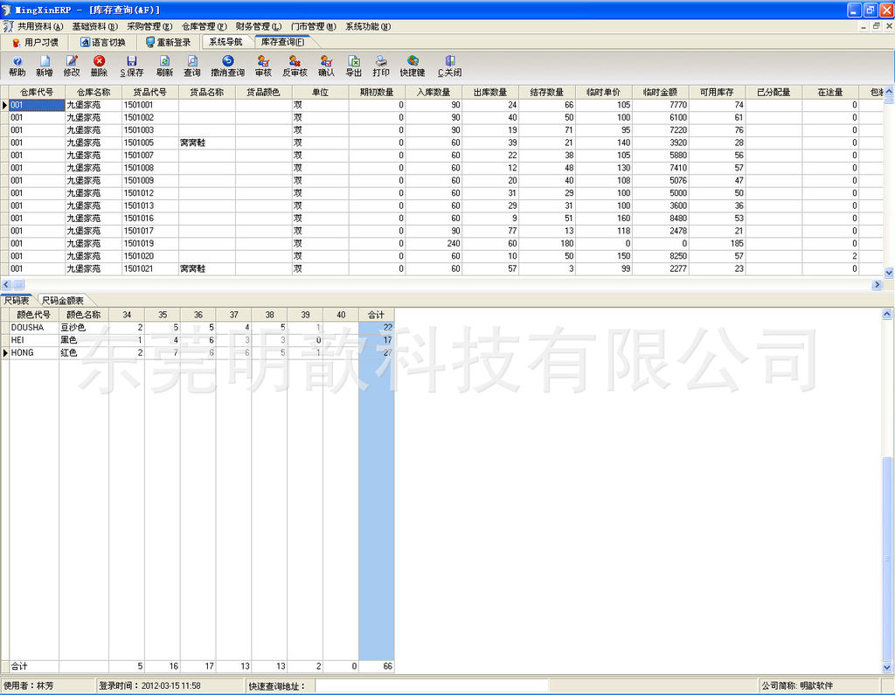The height and width of the screenshot is (695, 895).
Task: Click the HEI color code row
Action: point(34,340)
